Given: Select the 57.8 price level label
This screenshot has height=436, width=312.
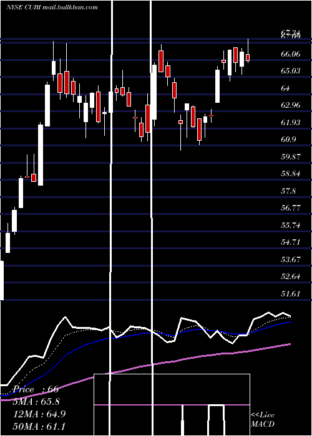Looking at the screenshot, I should click(288, 191).
